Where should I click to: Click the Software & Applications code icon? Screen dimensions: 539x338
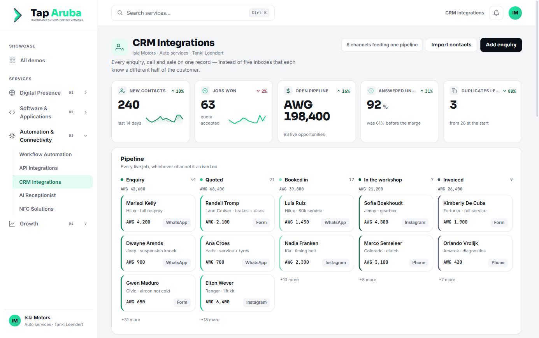coord(12,112)
